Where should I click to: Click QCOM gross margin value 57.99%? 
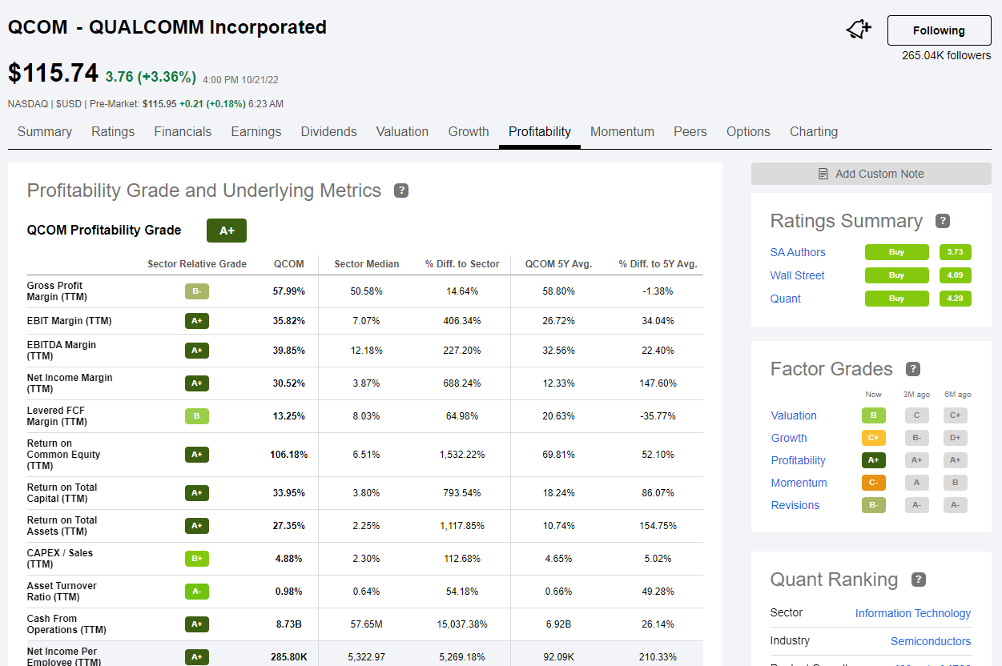click(x=289, y=291)
